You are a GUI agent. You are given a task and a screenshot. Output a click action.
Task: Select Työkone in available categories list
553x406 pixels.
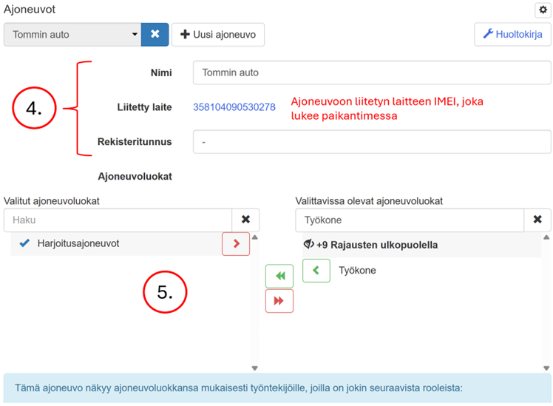(357, 271)
